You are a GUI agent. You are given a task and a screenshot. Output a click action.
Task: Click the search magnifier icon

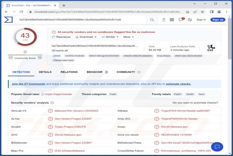(x=152, y=19)
